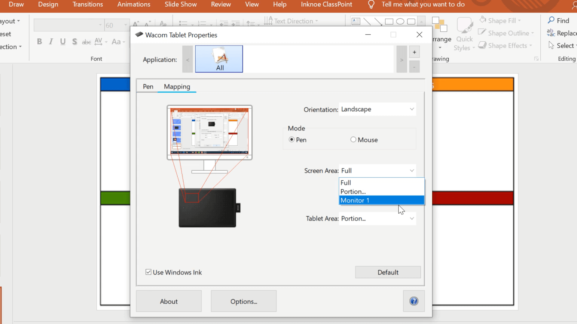Screen dimensions: 577x324
Task: Click the Text Shadow icon
Action: [x=75, y=42]
